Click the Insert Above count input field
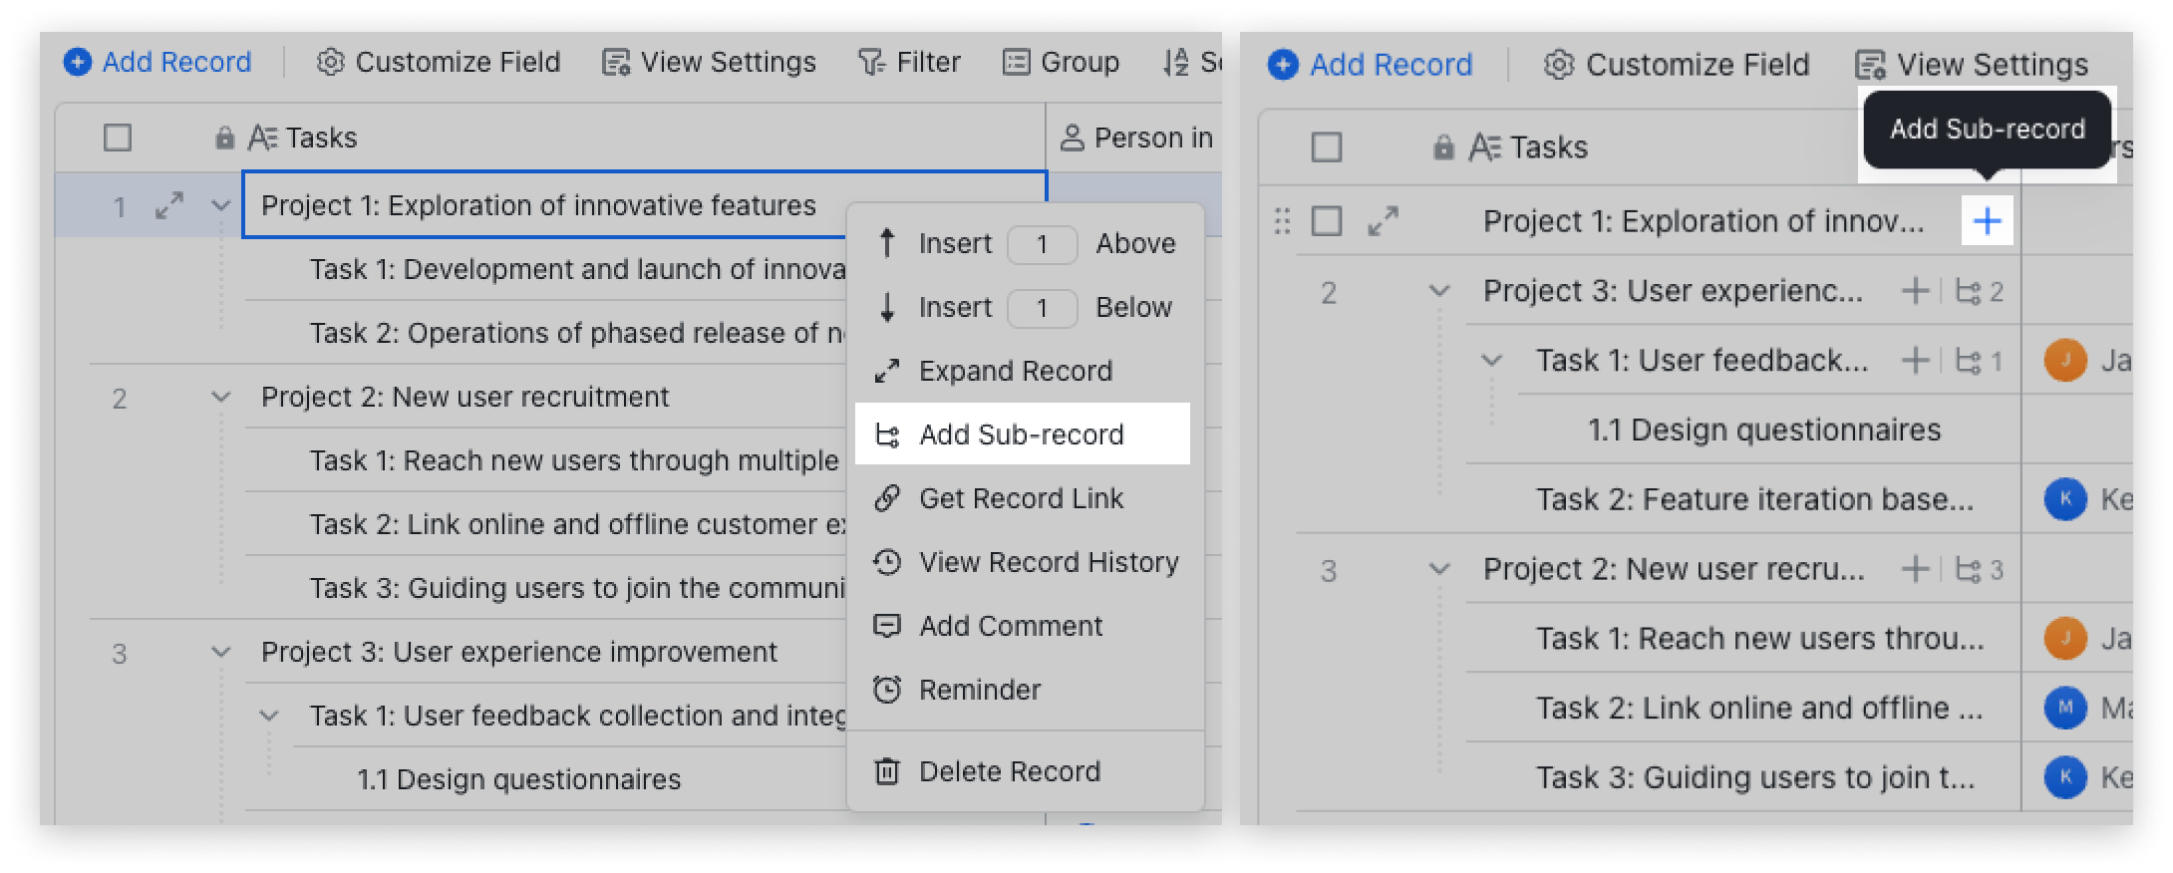The width and height of the screenshot is (2173, 873). 1042,244
